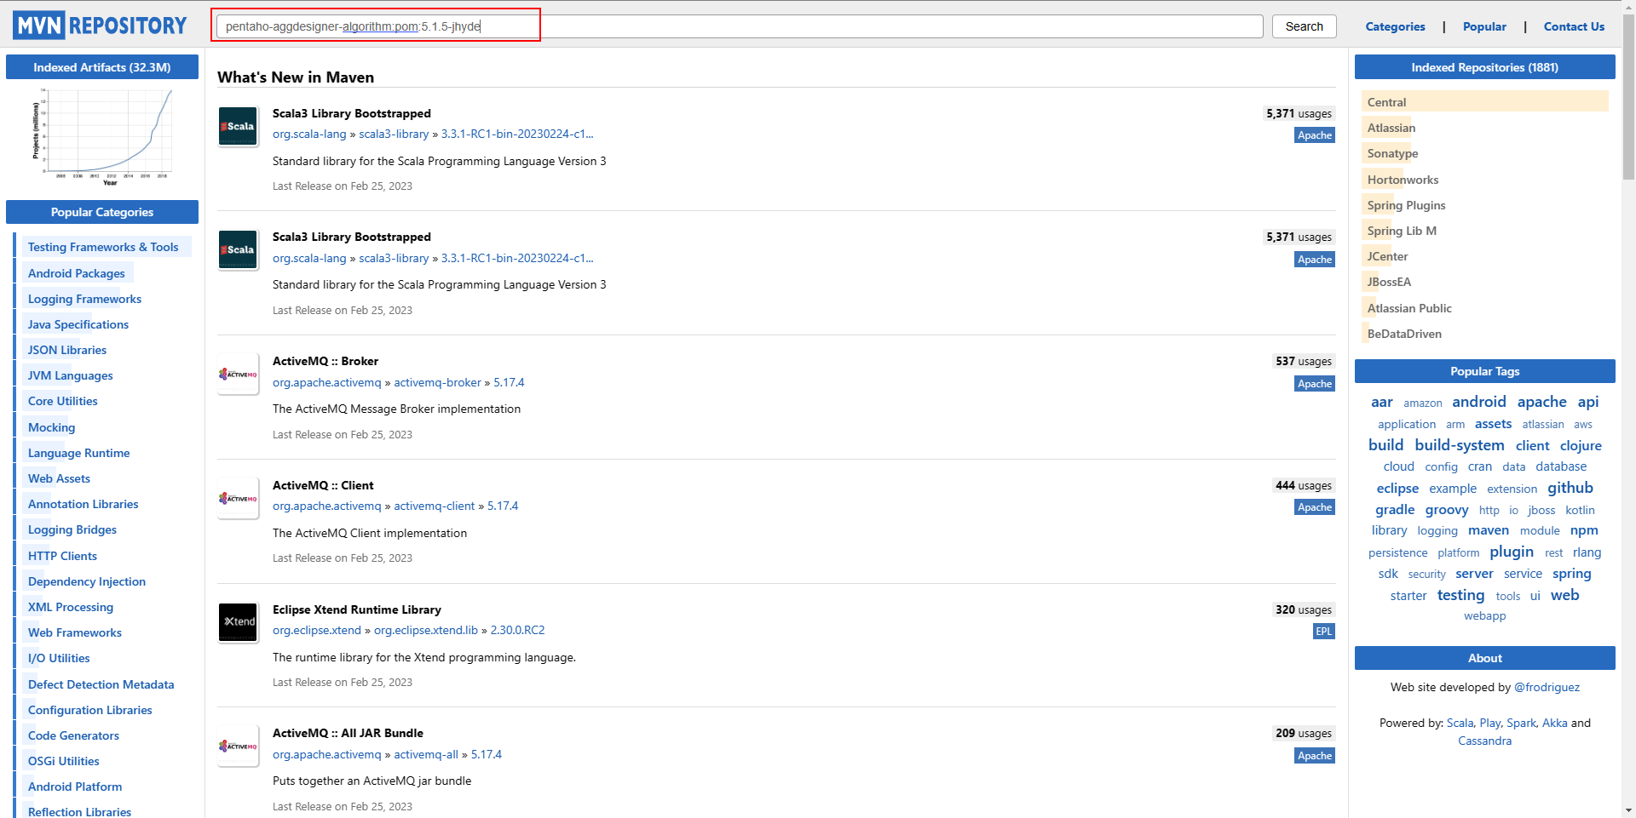Screen dimensions: 1636x818
Task: Open OSGi Utilities category
Action: point(64,761)
